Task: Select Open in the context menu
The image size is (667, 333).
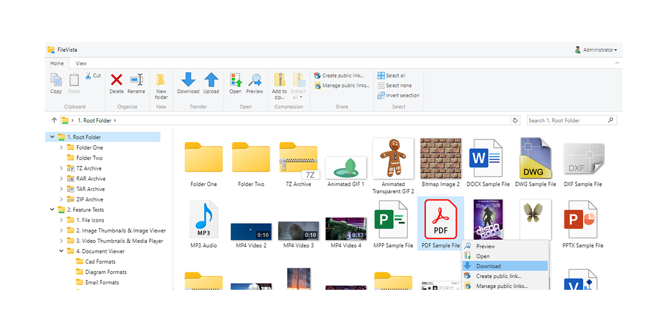Action: click(483, 256)
